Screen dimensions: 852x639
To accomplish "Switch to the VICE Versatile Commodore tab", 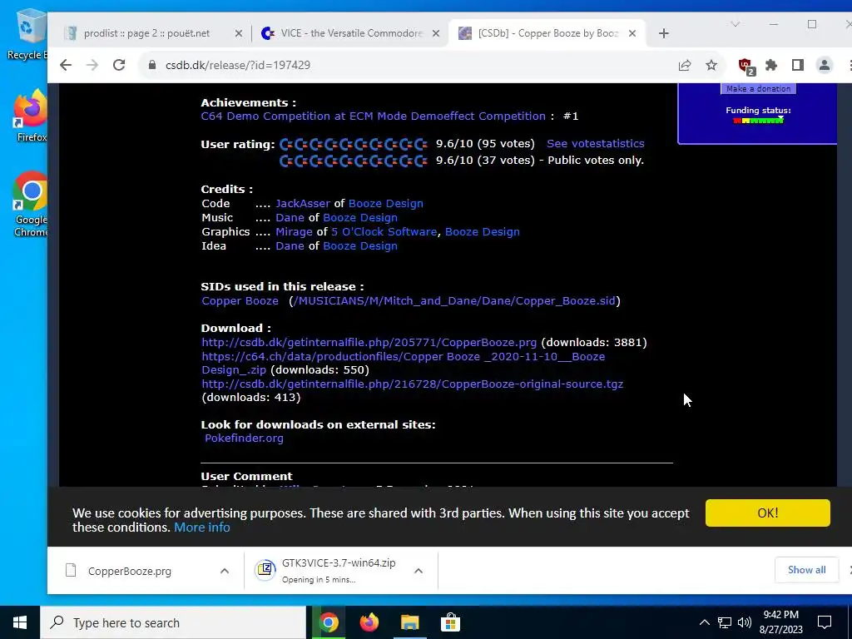I will [x=350, y=33].
